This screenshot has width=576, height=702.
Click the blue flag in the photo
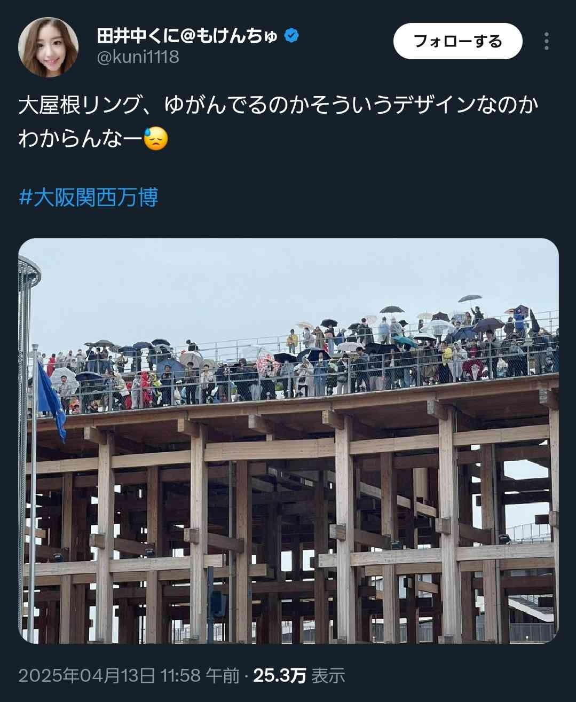[52, 398]
